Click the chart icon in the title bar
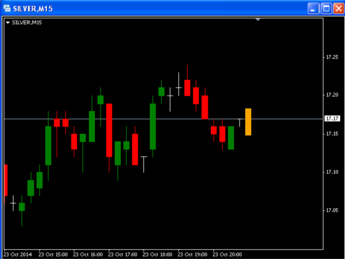 tap(7, 9)
